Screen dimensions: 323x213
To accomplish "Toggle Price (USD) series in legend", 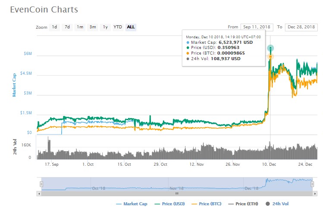I will (170, 204).
